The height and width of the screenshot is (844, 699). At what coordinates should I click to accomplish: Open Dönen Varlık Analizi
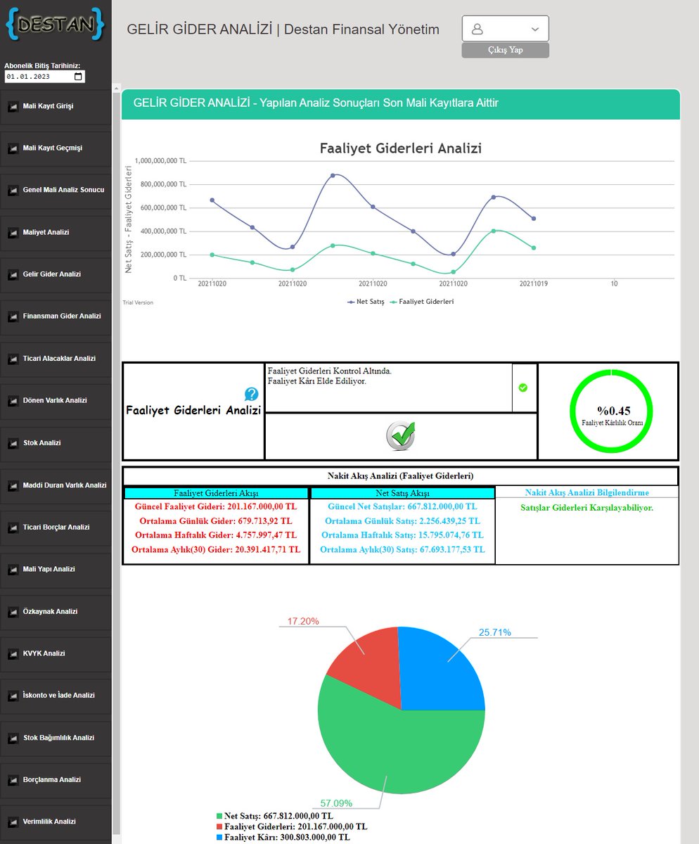pyautogui.click(x=56, y=401)
